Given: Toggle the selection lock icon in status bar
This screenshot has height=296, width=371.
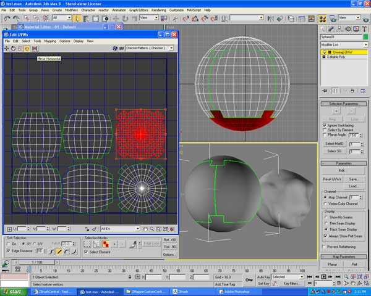Looking at the screenshot, I should point(130,277).
